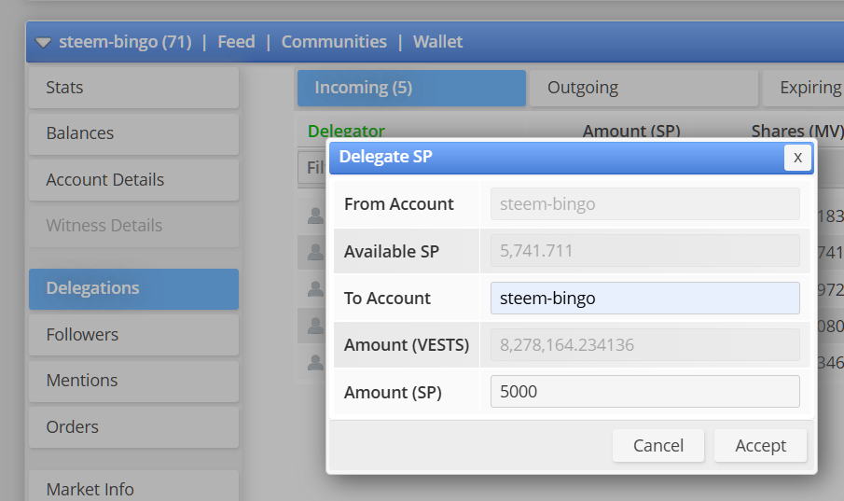Select the Outgoing delegations tab

(x=643, y=88)
